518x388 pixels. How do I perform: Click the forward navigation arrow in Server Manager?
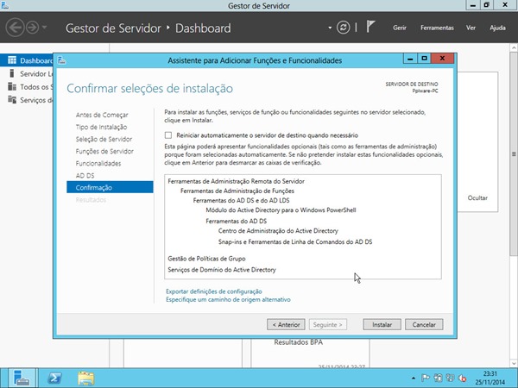(x=33, y=28)
